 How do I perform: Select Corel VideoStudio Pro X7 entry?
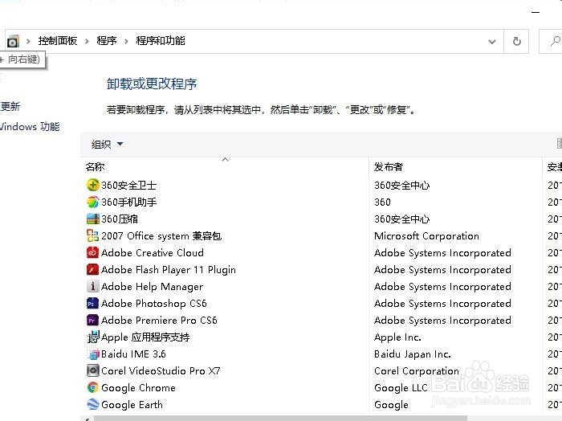click(x=161, y=371)
